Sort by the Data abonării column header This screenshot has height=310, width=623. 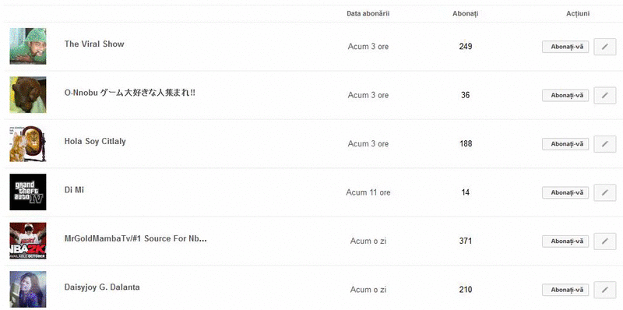pos(368,13)
